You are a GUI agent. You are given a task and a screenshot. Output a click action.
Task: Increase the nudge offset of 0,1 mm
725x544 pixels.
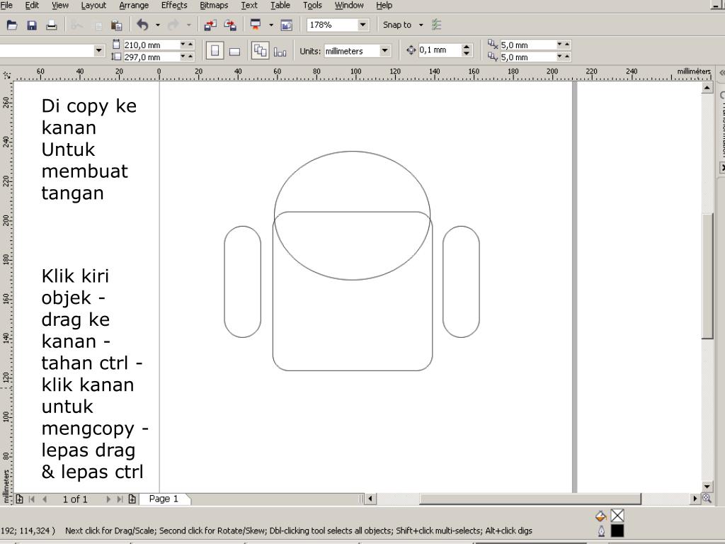467,47
